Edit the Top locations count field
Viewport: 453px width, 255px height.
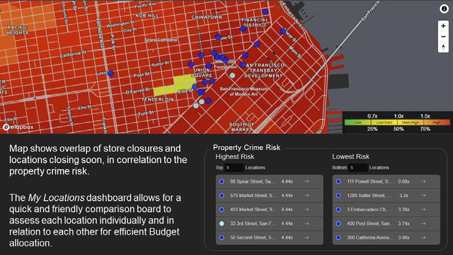[234, 168]
